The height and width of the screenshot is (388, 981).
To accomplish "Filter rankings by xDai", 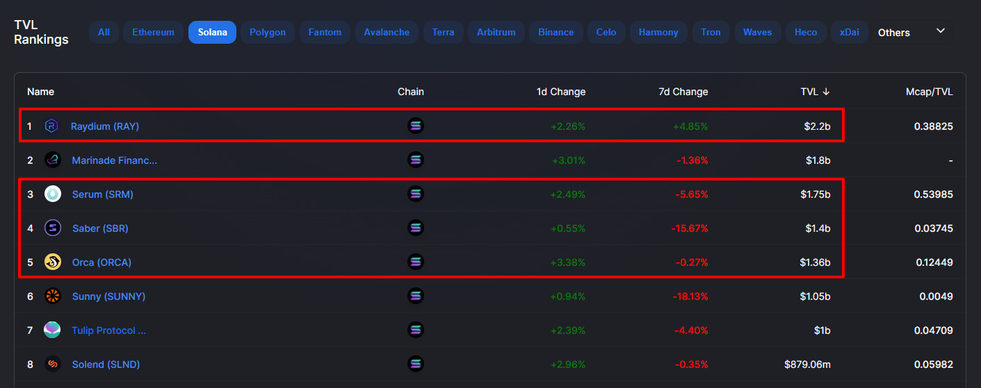I will (x=850, y=32).
